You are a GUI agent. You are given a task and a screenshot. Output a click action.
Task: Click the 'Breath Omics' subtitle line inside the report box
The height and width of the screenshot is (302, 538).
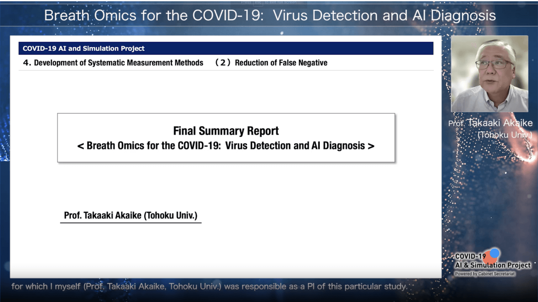pyautogui.click(x=226, y=146)
